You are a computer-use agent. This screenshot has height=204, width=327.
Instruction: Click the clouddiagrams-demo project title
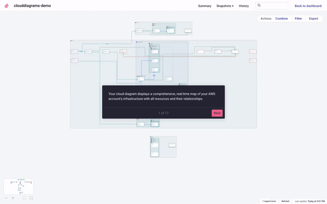click(x=32, y=6)
